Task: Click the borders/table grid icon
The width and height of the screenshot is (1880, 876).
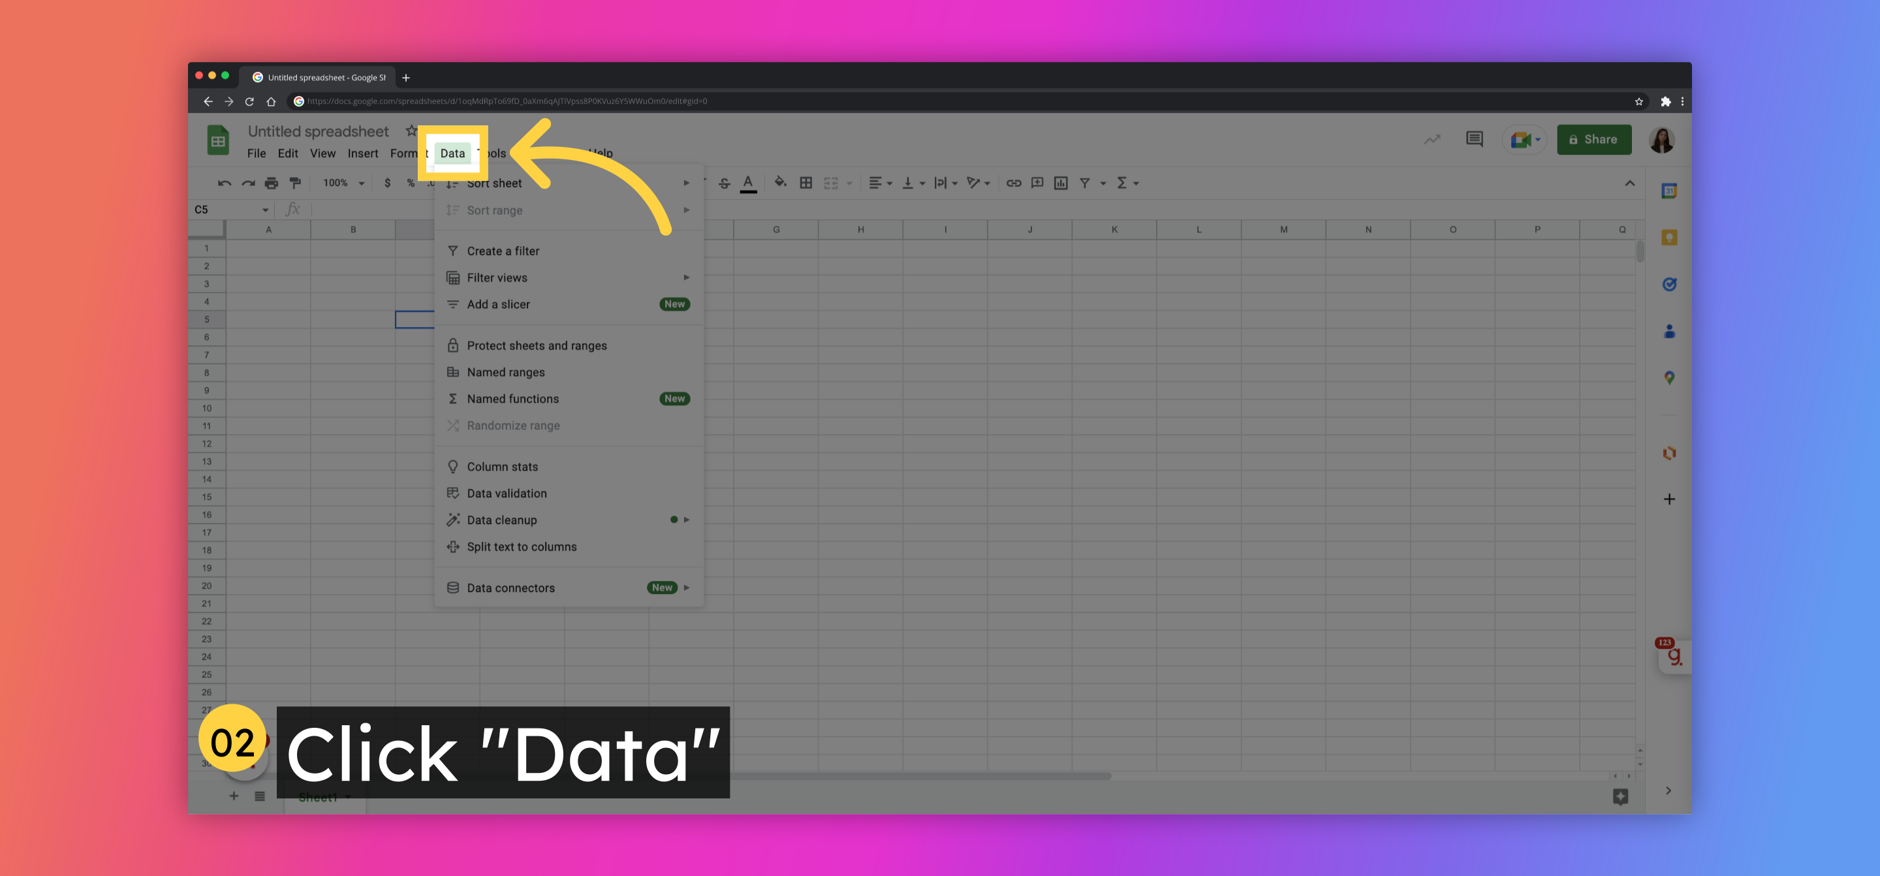Action: (x=804, y=182)
